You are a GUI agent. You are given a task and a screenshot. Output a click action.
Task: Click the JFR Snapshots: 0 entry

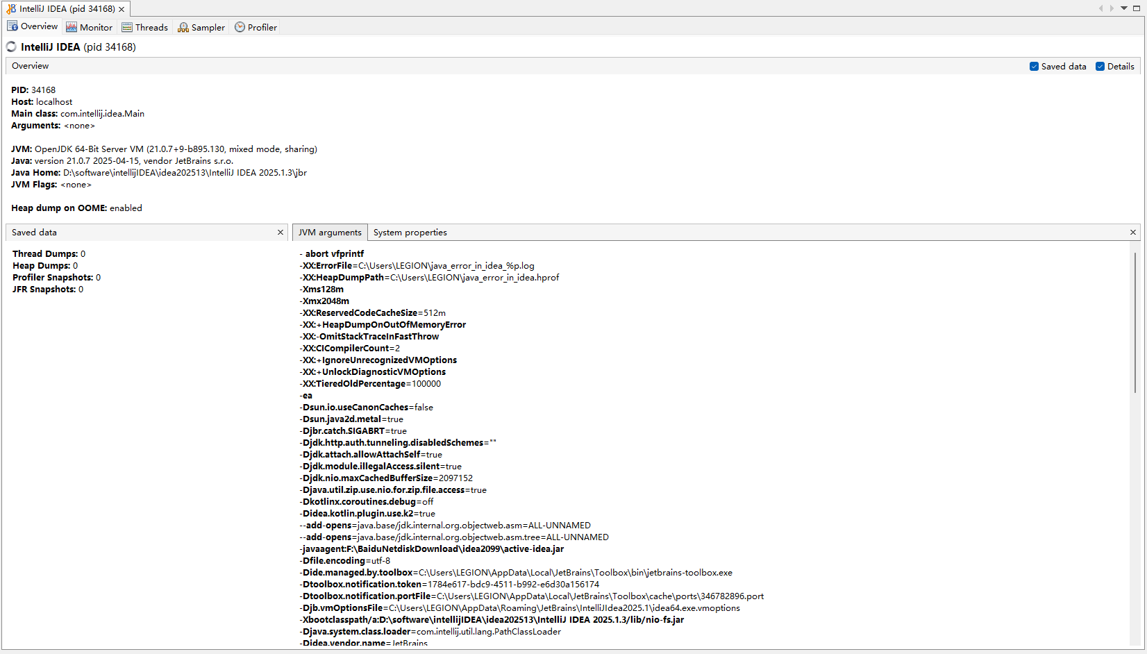coord(48,290)
